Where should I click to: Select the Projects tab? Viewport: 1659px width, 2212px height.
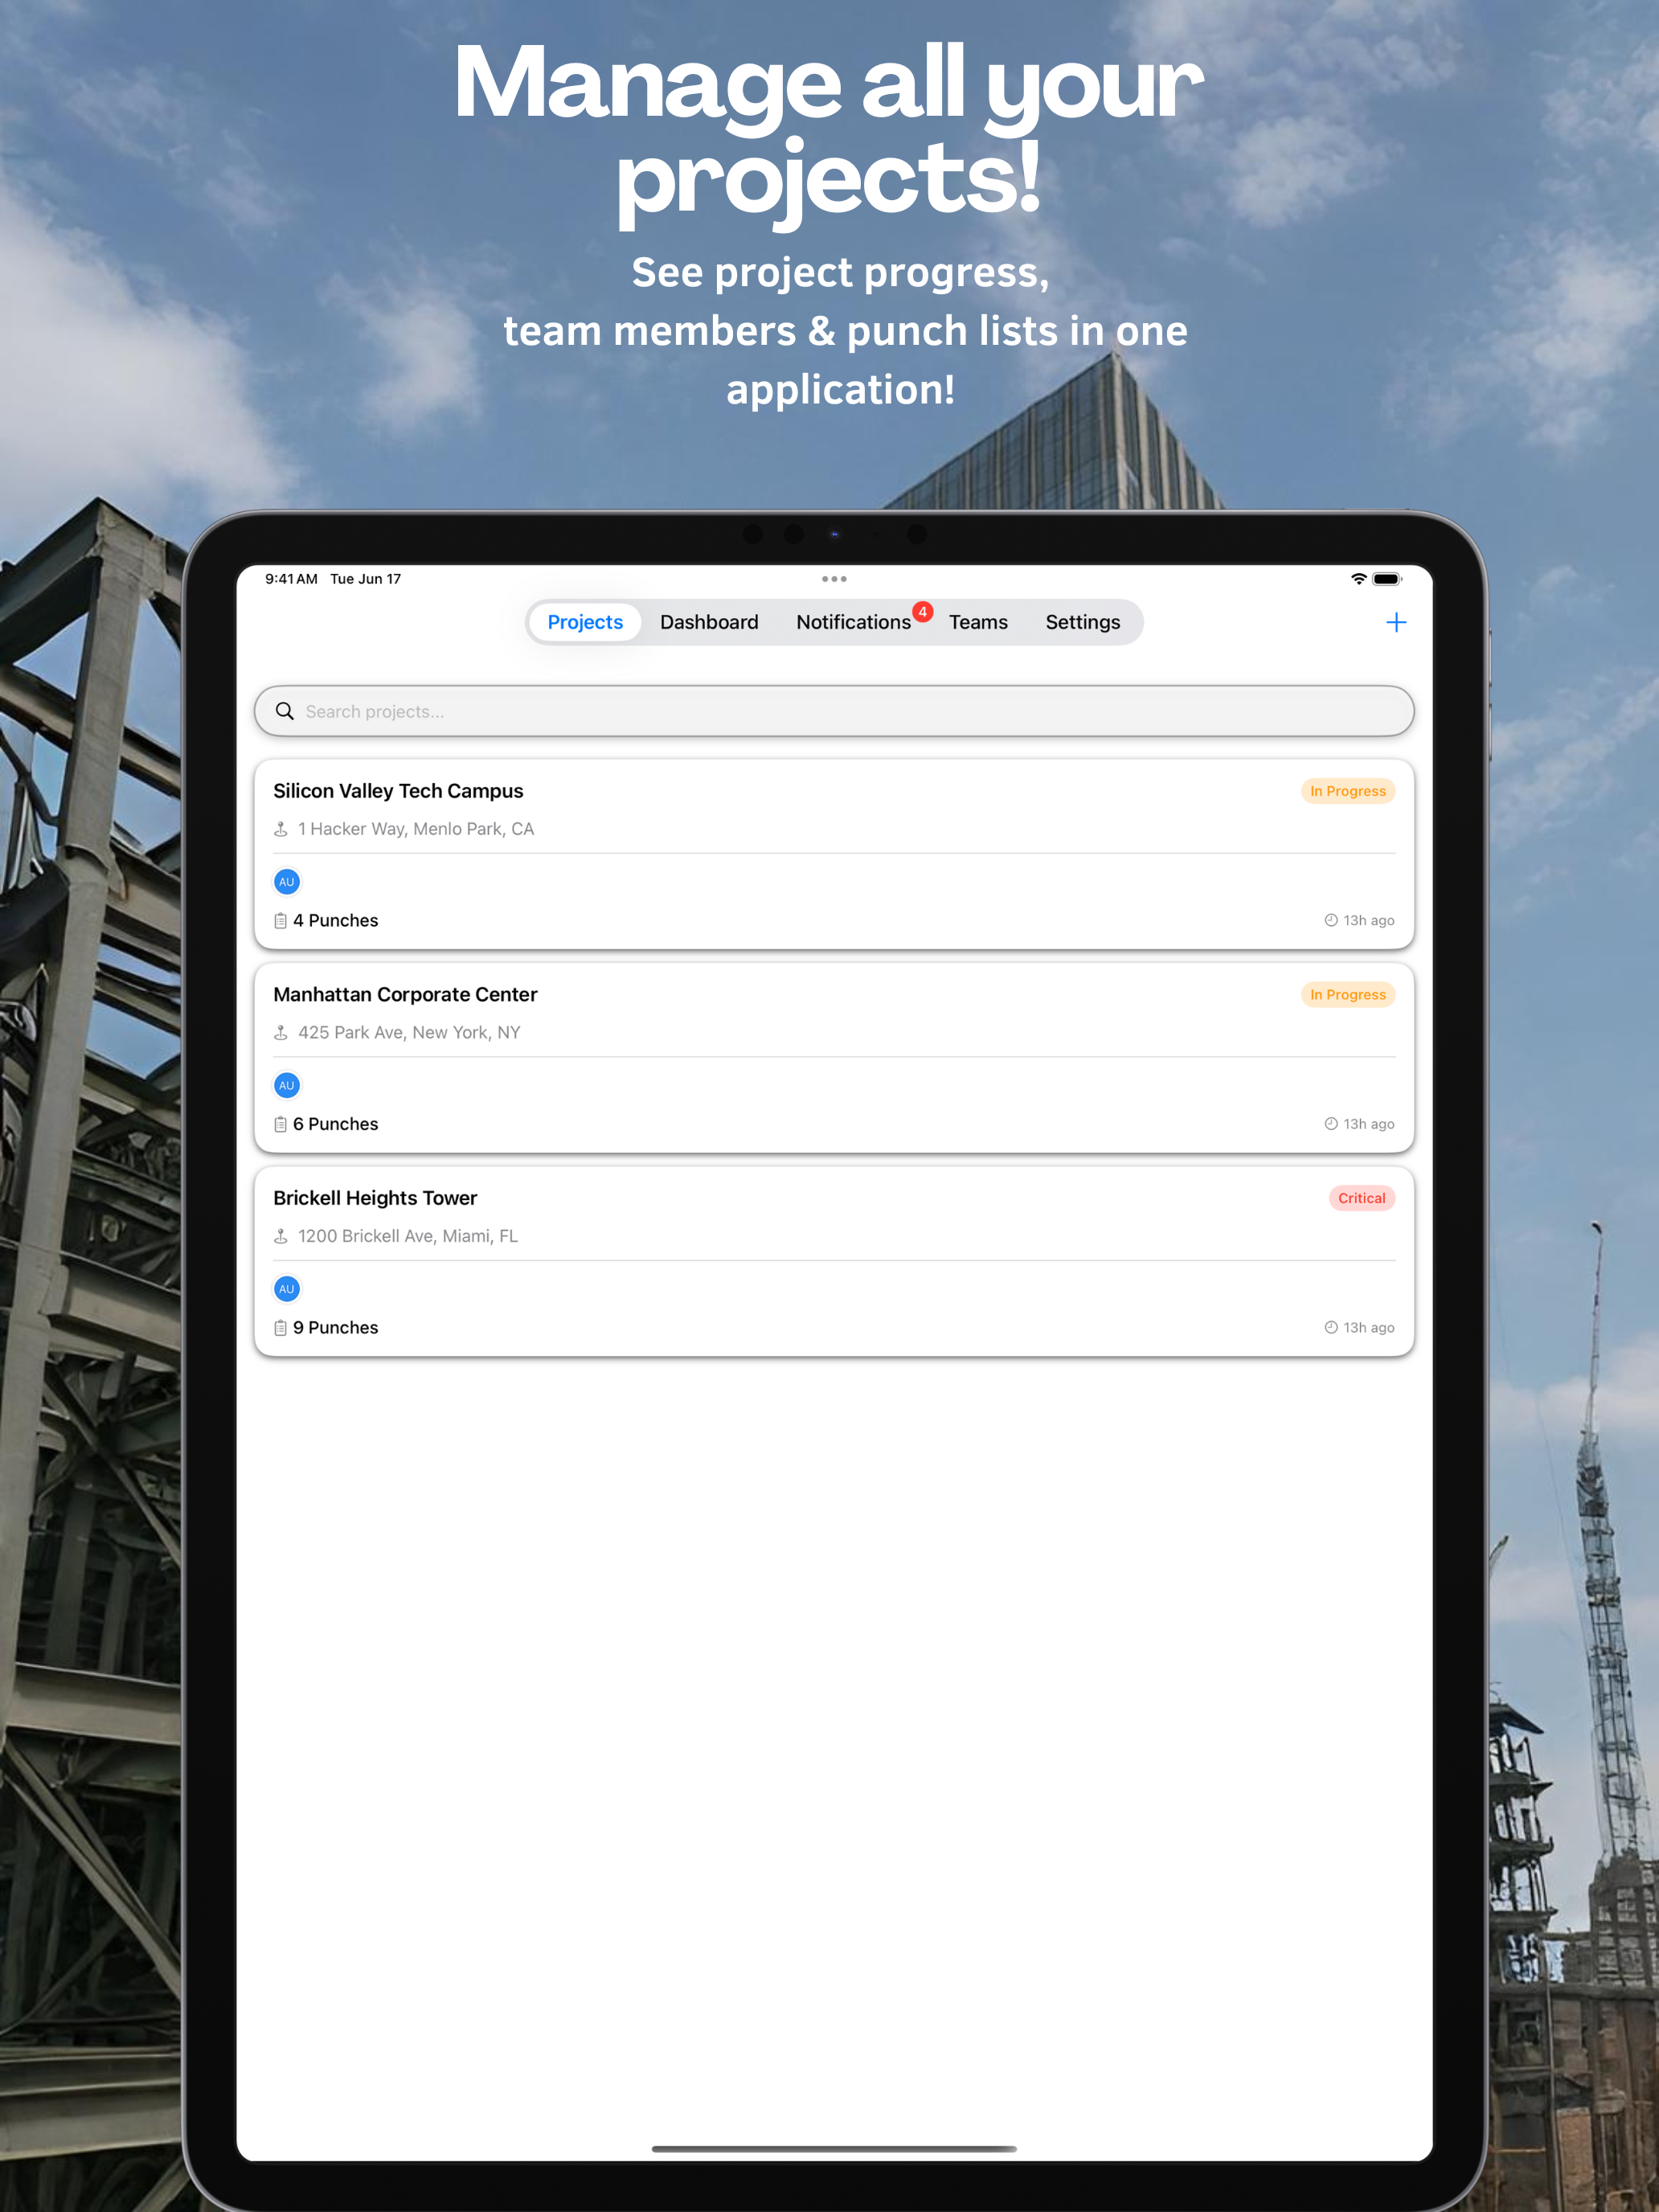[x=585, y=622]
